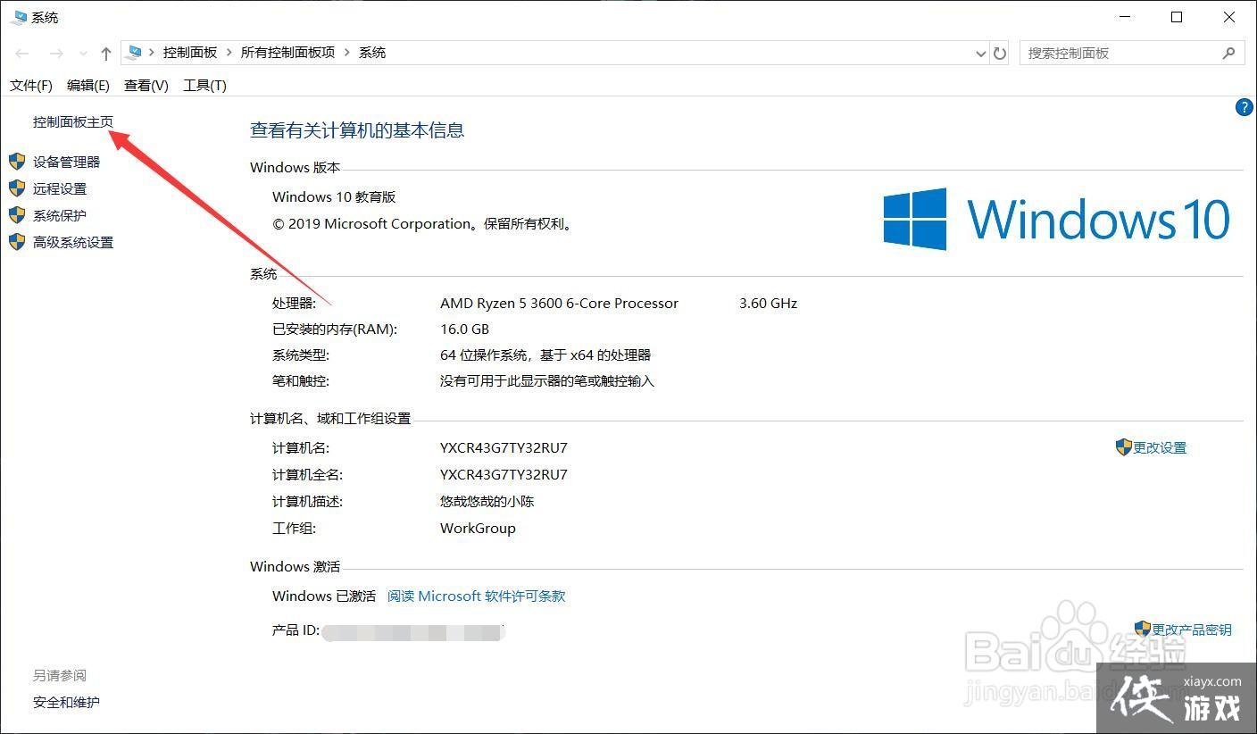Click the refresh button next to the address bar
This screenshot has height=734, width=1257.
(1000, 54)
